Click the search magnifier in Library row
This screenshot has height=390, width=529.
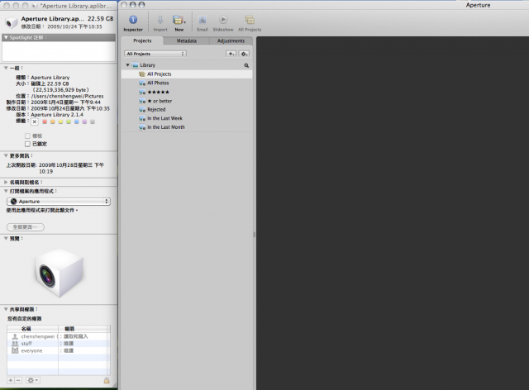point(246,64)
